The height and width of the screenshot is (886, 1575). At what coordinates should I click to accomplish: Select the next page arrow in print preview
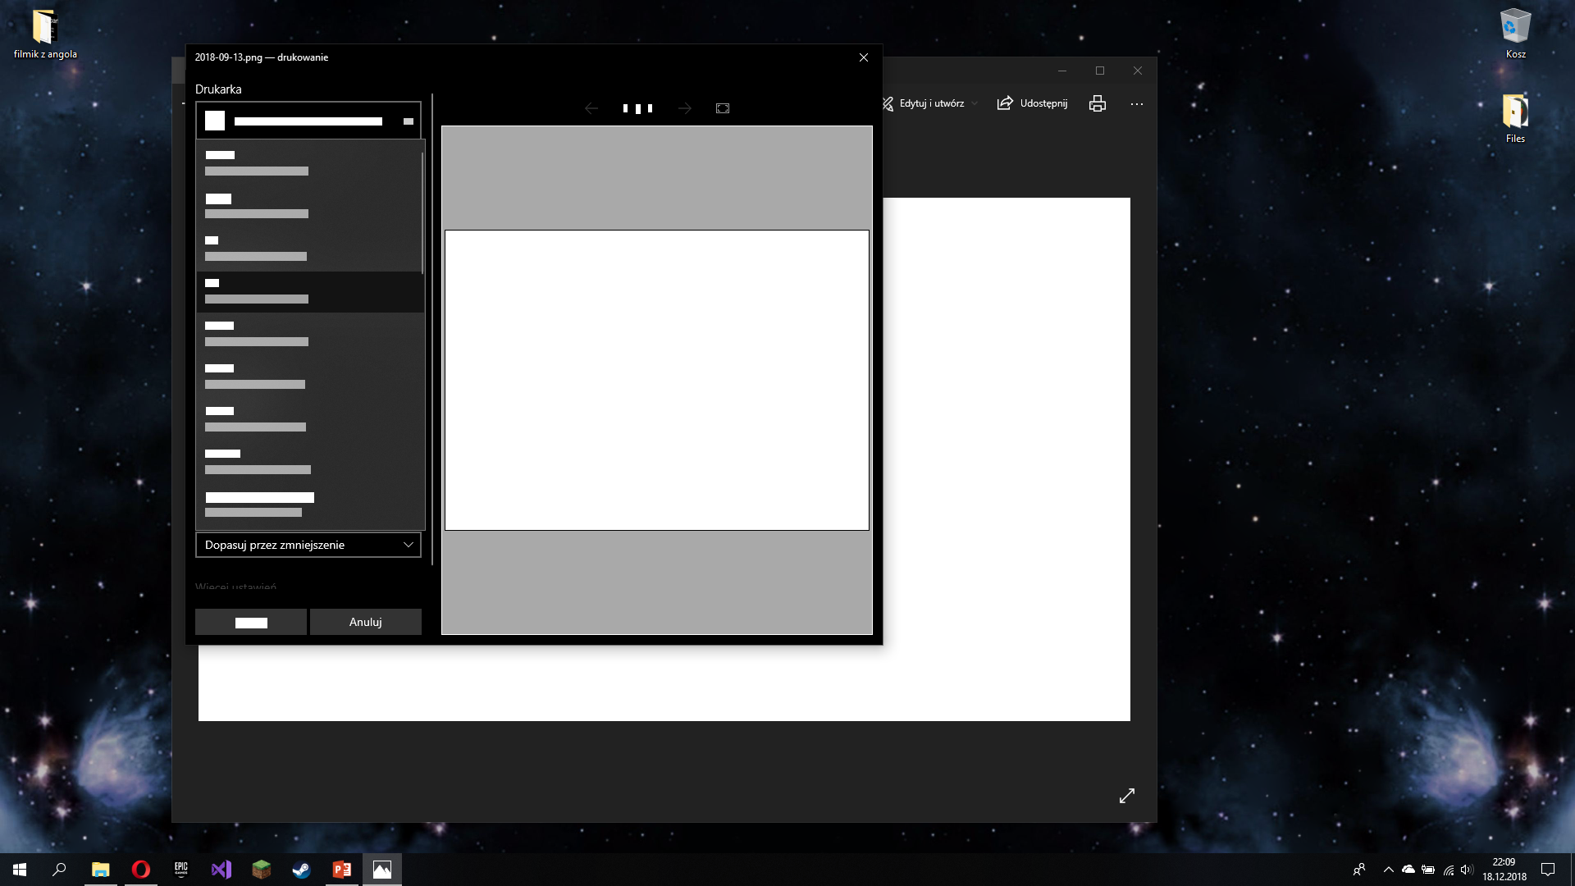pyautogui.click(x=685, y=107)
